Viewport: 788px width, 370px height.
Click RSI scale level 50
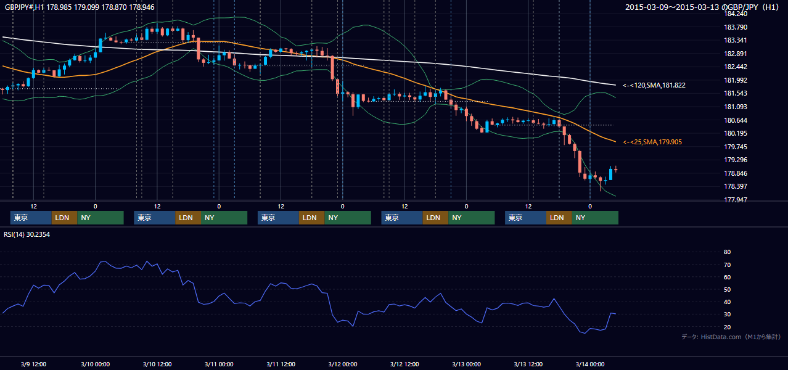tap(727, 289)
